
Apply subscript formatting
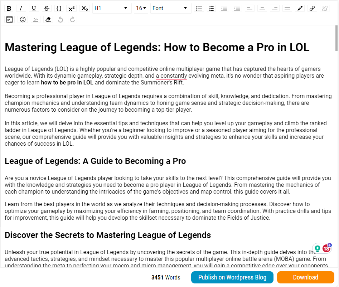coord(84,9)
